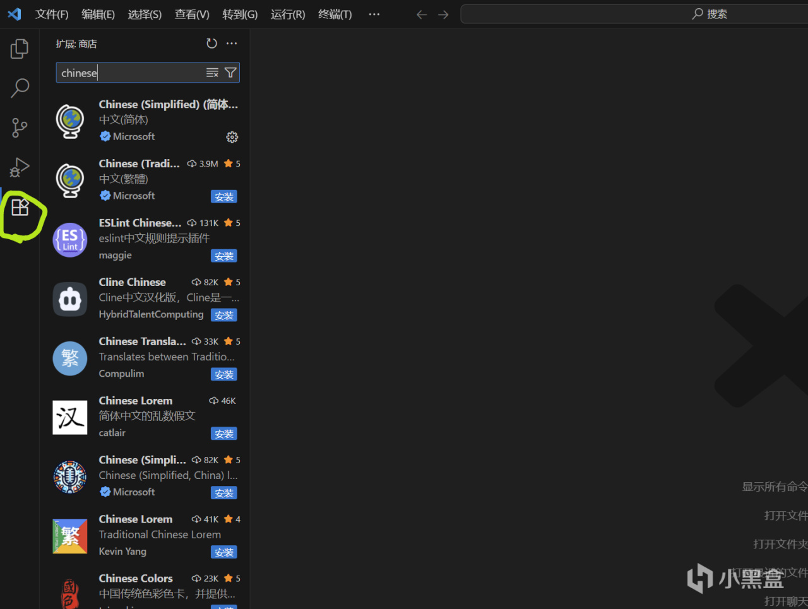Click the Cline Chinese robot icon
Image resolution: width=808 pixels, height=609 pixels.
pyautogui.click(x=70, y=299)
